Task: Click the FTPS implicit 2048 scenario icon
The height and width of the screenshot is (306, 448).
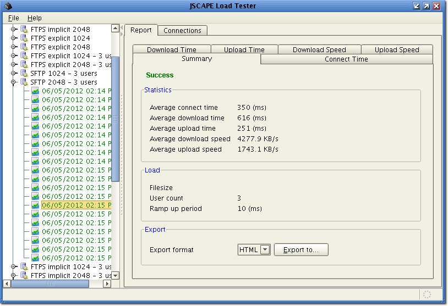Action: coord(24,29)
